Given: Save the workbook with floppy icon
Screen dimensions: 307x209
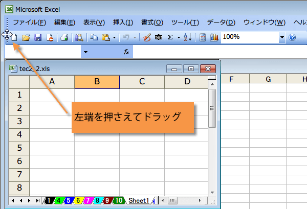Looking at the screenshot, I should [x=38, y=37].
